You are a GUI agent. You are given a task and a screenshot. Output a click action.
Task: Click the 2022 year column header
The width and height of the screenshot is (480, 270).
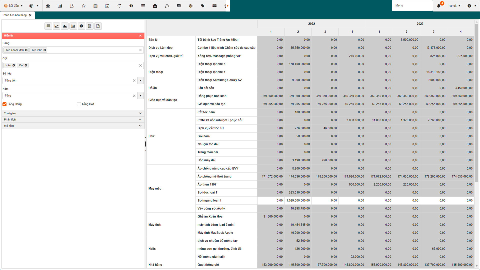coord(311,24)
